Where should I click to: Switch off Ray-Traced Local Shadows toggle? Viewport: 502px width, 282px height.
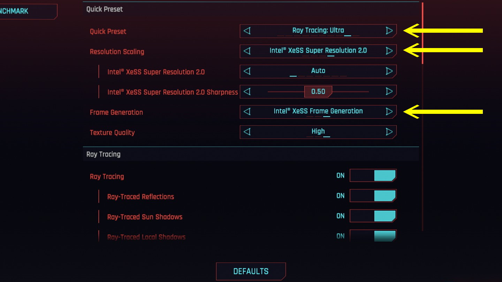[373, 236]
